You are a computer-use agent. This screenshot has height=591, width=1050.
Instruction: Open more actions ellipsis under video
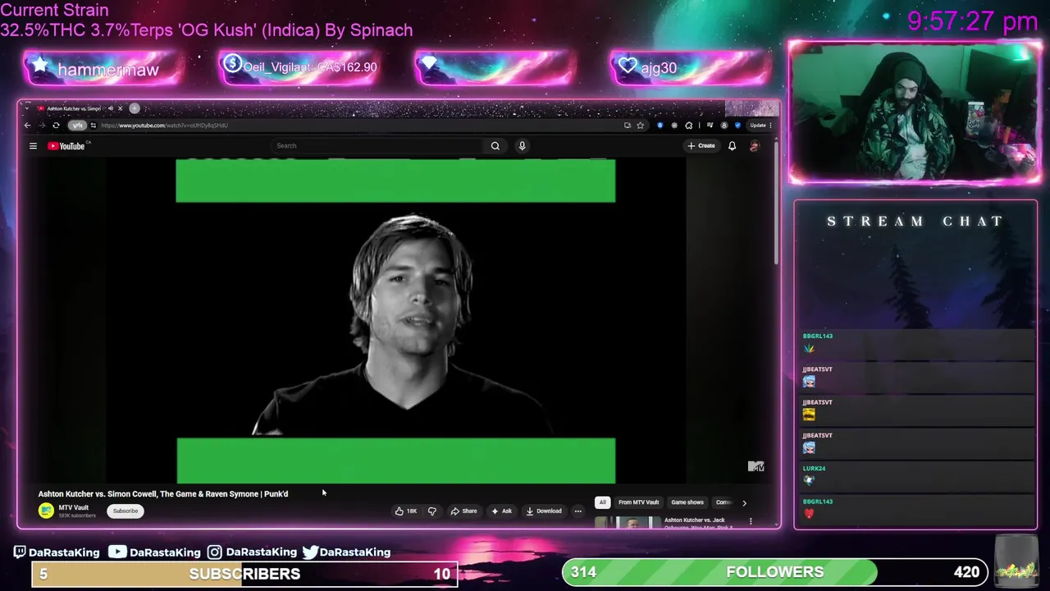point(577,511)
